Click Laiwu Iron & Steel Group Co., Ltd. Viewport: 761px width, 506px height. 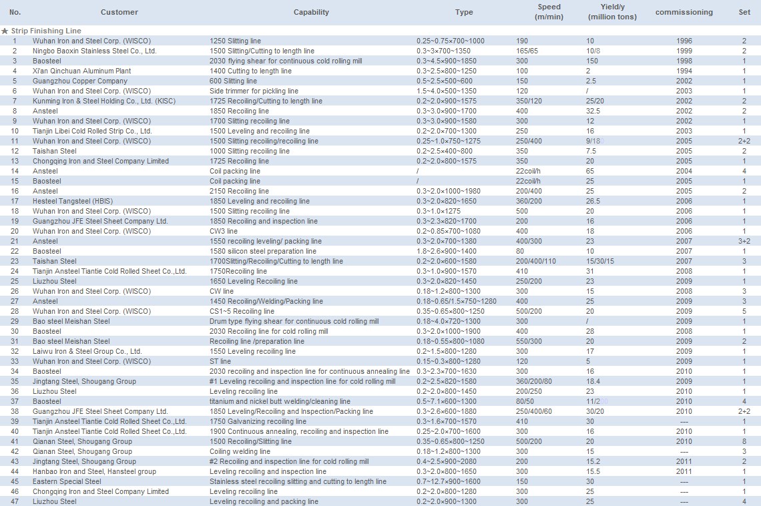click(x=87, y=351)
